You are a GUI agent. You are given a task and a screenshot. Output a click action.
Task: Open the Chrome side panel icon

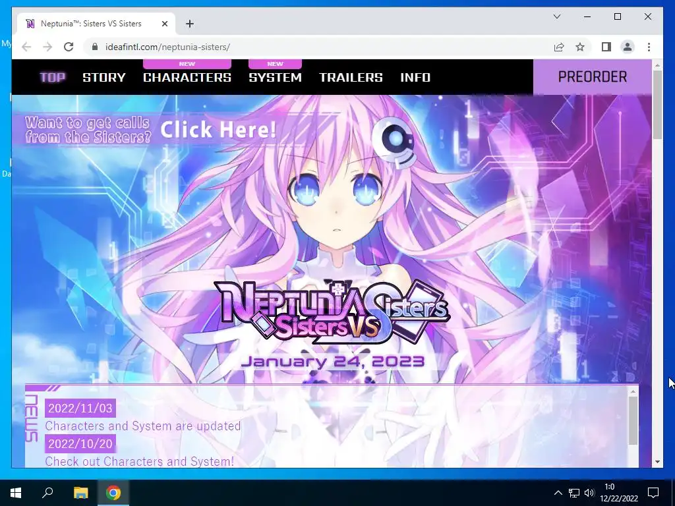coord(606,47)
